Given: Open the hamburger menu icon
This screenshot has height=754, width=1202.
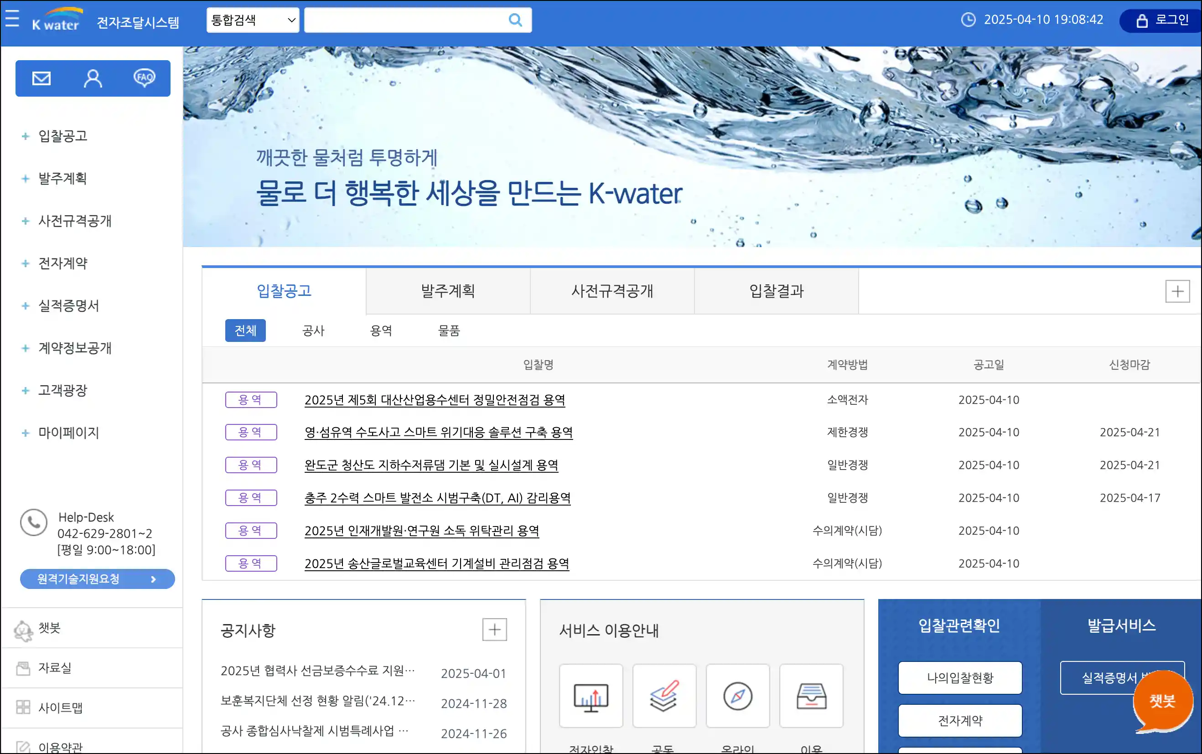Looking at the screenshot, I should (x=12, y=18).
